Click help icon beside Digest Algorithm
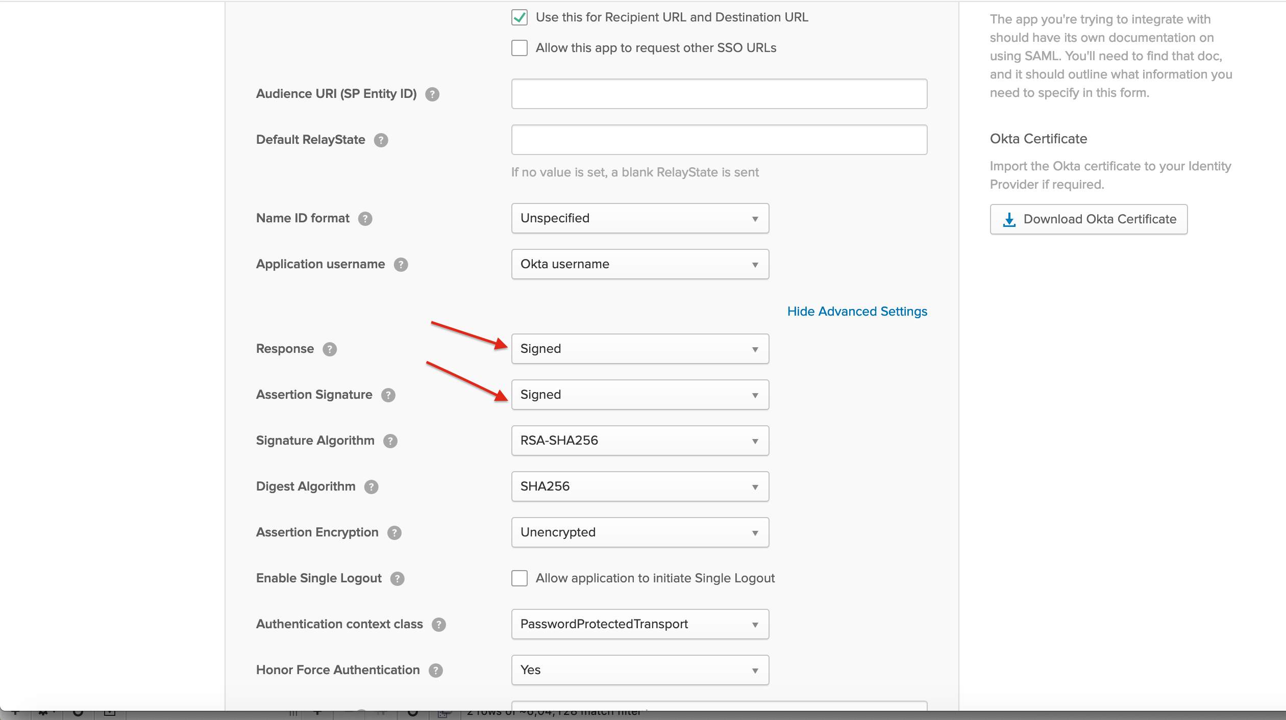Image resolution: width=1286 pixels, height=720 pixels. click(371, 487)
